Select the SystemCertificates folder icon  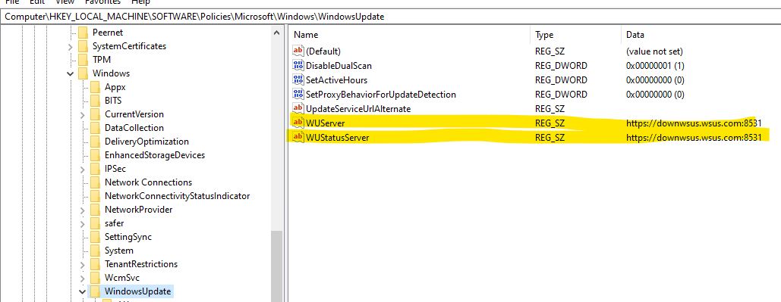tap(83, 46)
